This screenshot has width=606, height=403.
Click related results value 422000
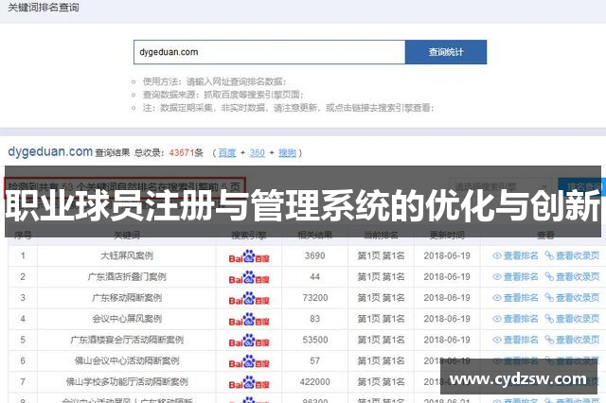coord(315,382)
